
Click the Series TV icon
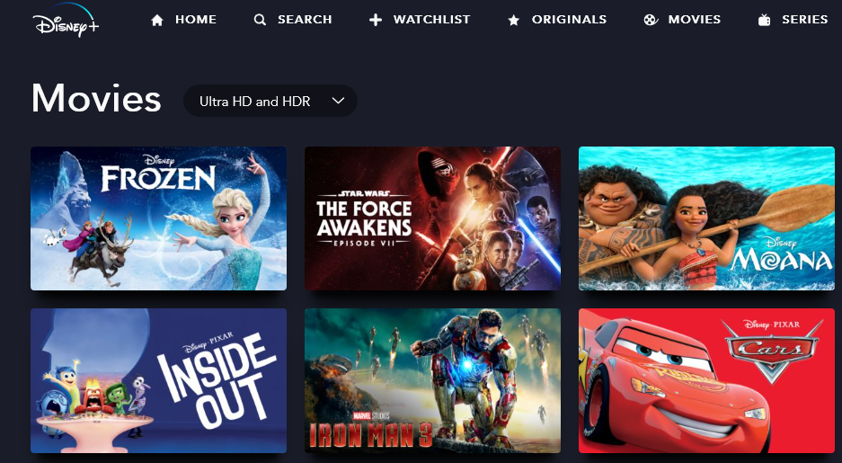(764, 21)
